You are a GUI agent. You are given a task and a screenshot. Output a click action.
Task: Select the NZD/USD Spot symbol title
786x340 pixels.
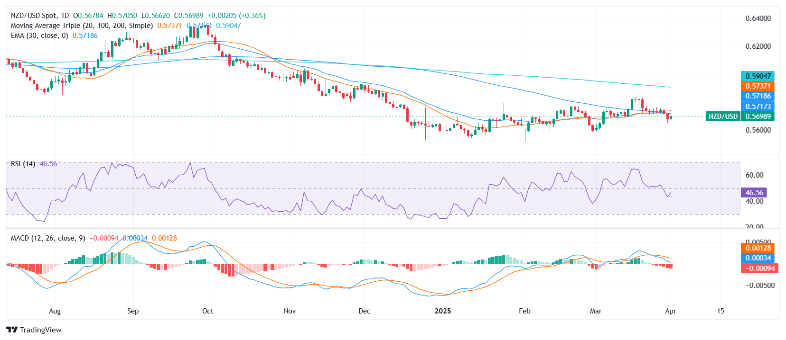click(39, 16)
